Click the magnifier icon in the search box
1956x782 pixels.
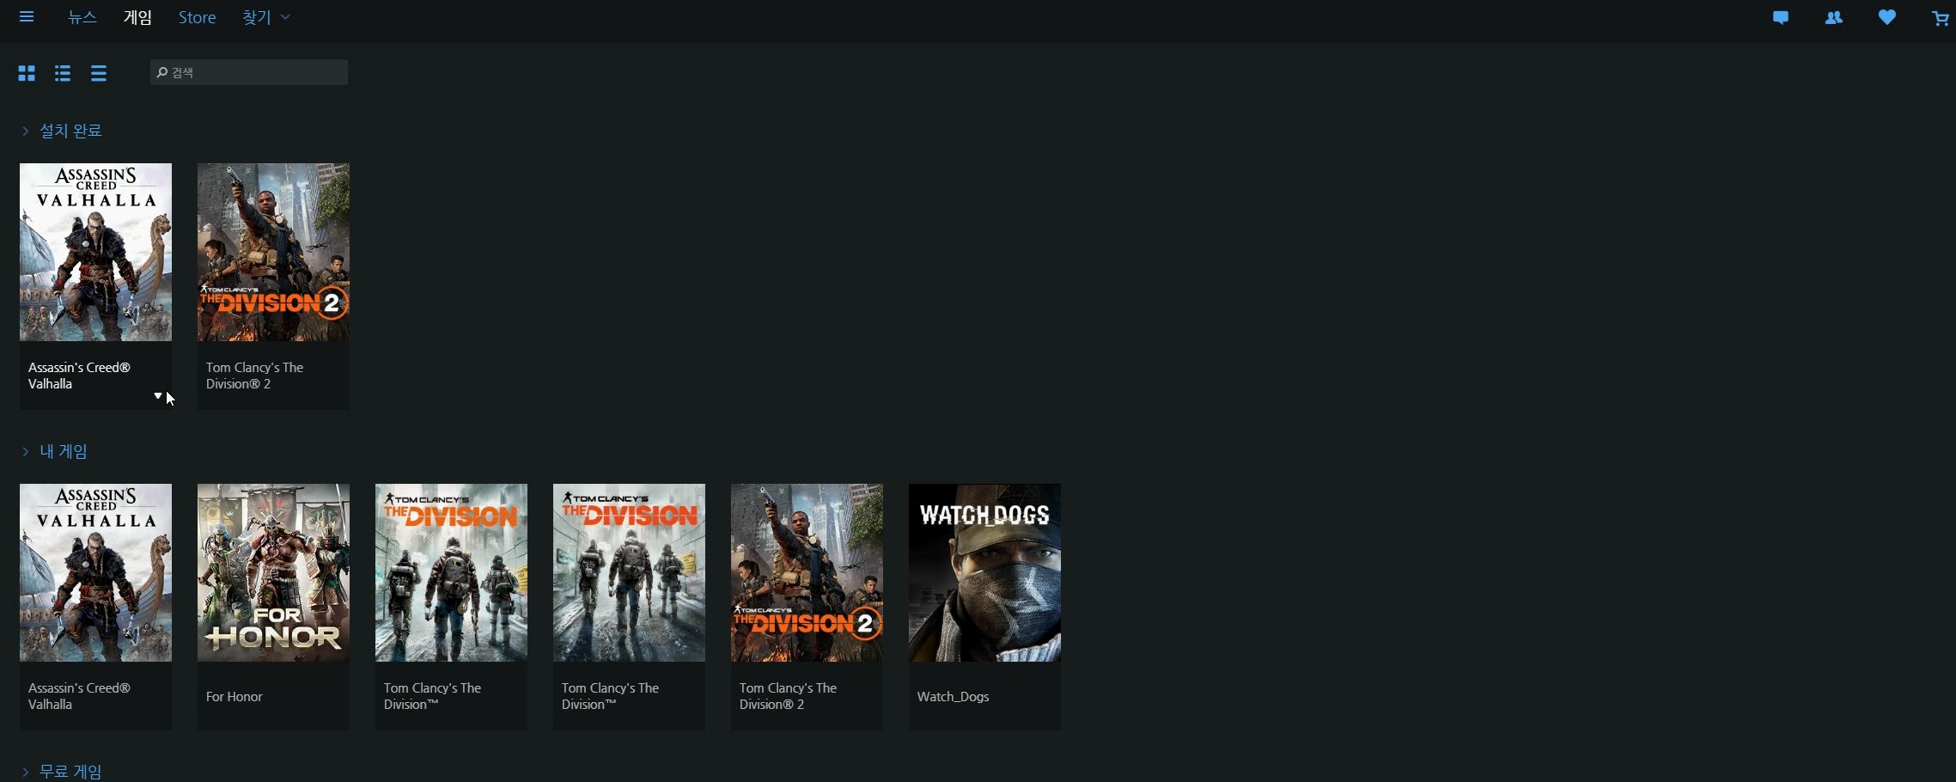161,72
